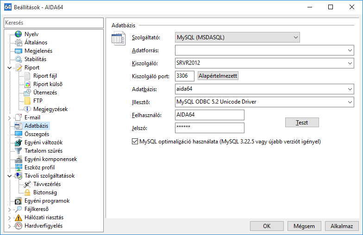Click the Adatbázis tree icon

click(19, 126)
